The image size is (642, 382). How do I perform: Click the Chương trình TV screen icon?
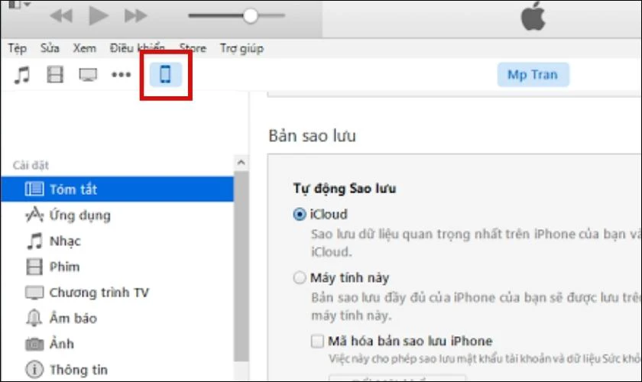[x=34, y=293]
